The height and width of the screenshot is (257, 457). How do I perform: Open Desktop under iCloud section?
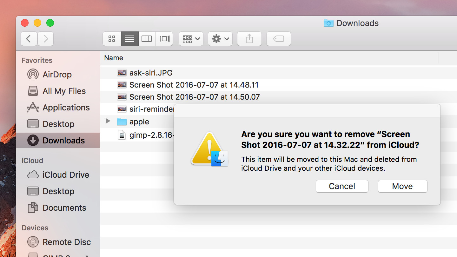(57, 191)
